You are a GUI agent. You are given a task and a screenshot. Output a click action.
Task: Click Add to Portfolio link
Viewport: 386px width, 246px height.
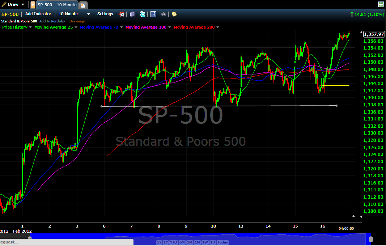tap(52, 21)
